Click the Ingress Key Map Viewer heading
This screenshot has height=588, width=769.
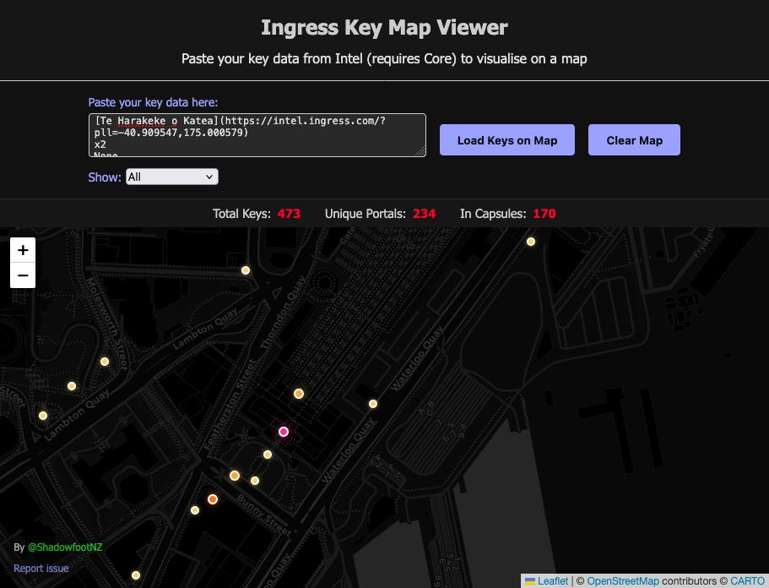385,28
